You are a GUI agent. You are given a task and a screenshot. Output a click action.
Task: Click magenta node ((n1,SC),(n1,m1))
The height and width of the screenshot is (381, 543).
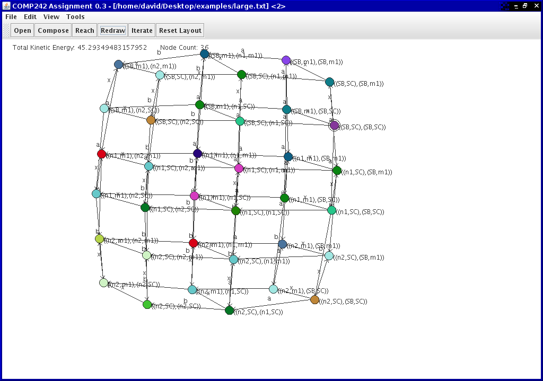click(x=239, y=169)
